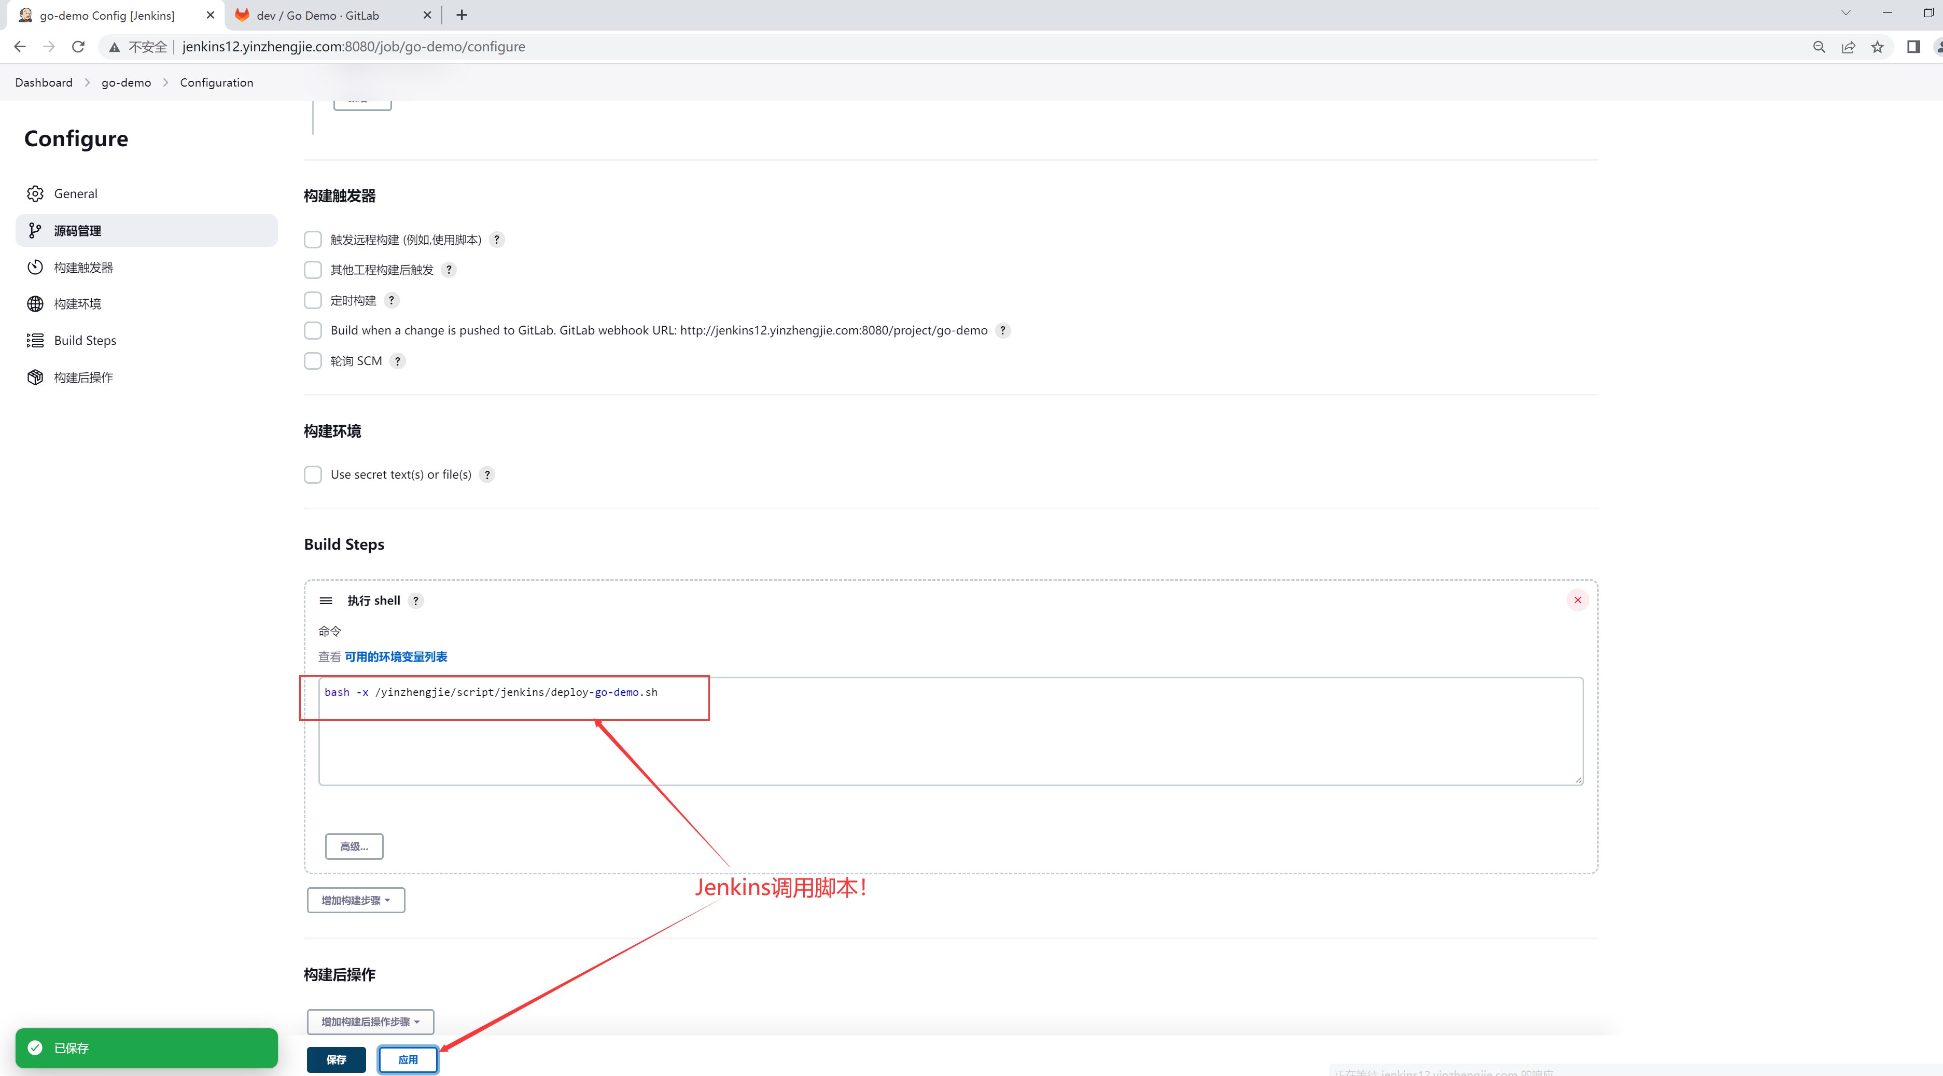1943x1076 pixels.
Task: Enable Build when a change is pushed to GitLab
Action: (313, 330)
